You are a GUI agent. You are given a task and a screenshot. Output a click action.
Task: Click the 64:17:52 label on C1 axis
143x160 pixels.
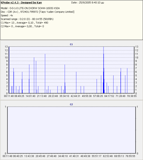(x=109, y=96)
